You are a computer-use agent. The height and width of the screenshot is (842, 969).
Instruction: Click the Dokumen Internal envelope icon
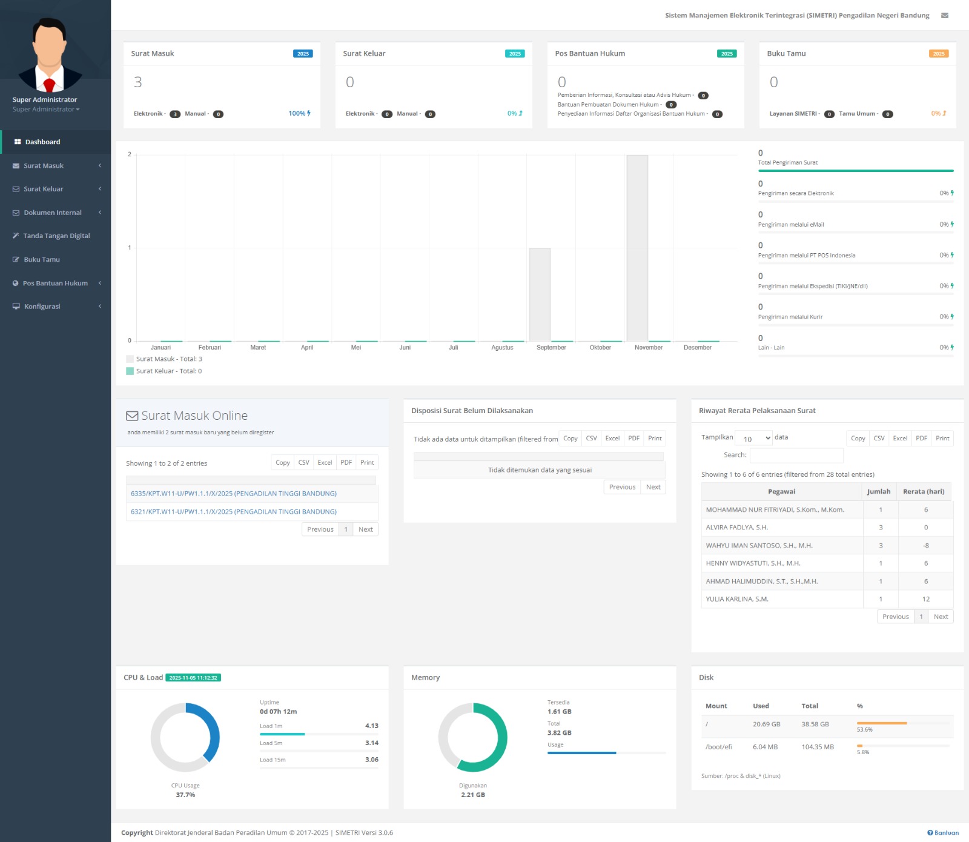pyautogui.click(x=16, y=213)
